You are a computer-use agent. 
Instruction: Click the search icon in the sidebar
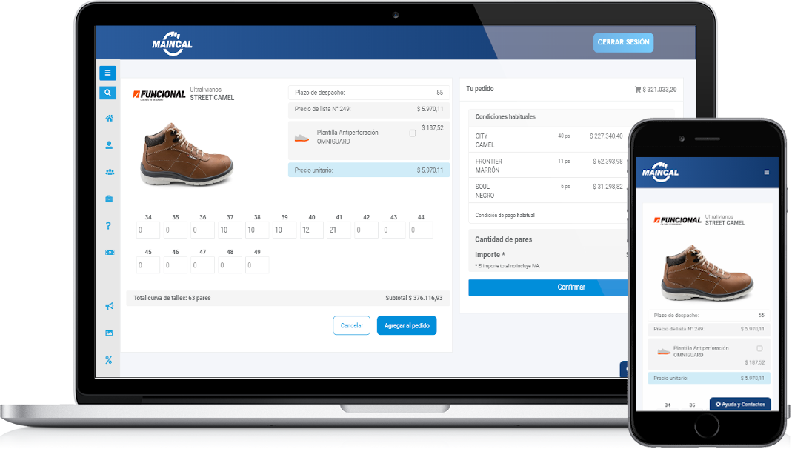tap(107, 93)
